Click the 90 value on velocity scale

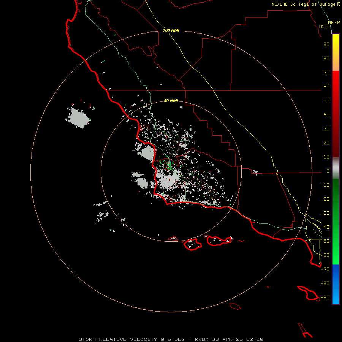pos(326,44)
